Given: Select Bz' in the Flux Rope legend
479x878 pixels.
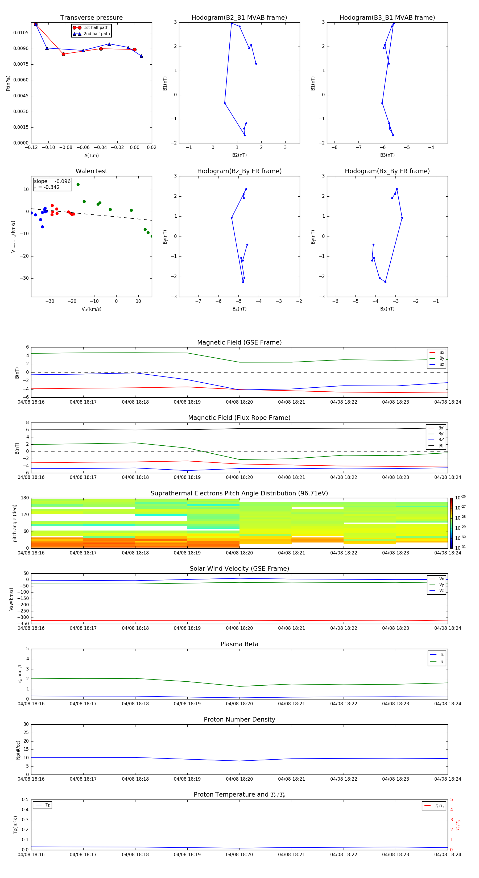Looking at the screenshot, I should coord(436,440).
